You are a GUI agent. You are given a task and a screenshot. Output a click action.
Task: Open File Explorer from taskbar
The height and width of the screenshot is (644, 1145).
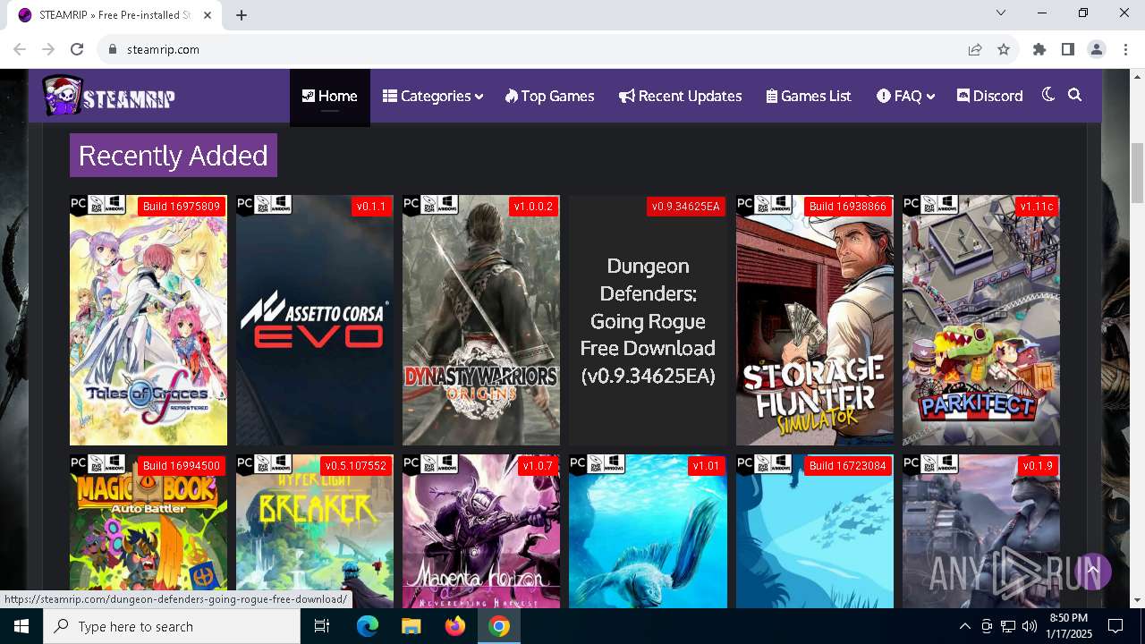(x=411, y=626)
